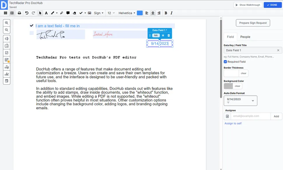Open the font size 12 dropdown

[x=111, y=13]
